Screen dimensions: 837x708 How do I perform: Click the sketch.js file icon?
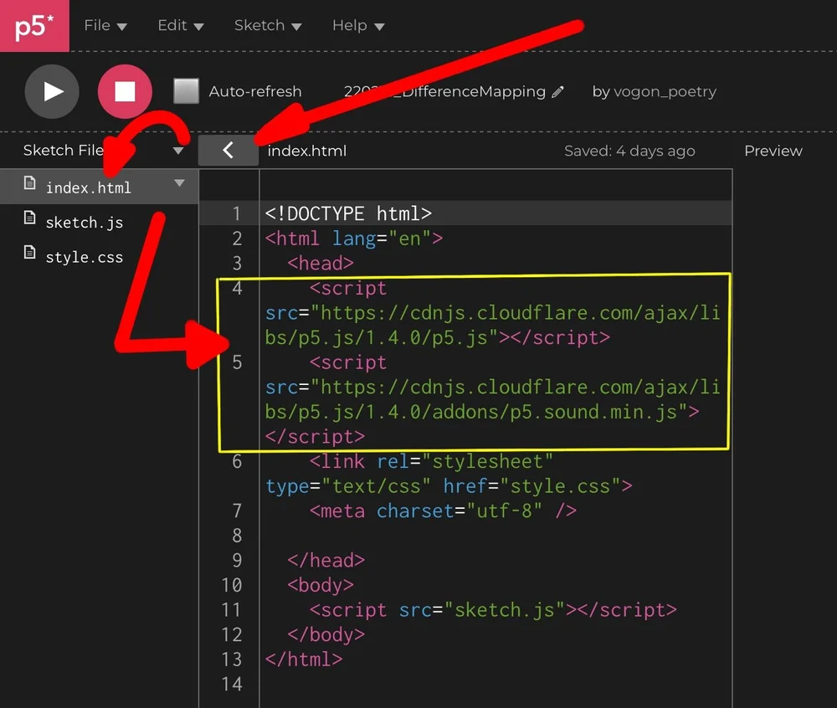(x=30, y=218)
